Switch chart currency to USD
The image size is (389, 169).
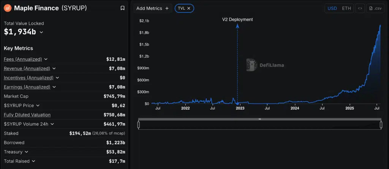point(332,8)
